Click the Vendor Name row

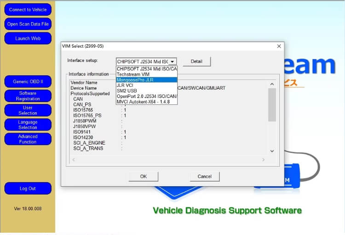[x=84, y=82]
